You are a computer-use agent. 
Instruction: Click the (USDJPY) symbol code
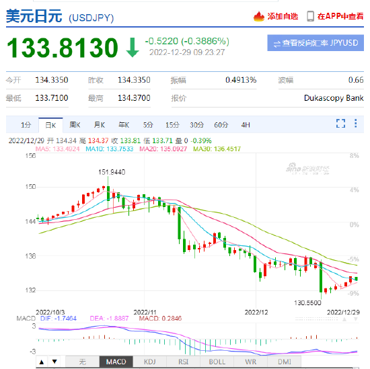tap(91, 18)
